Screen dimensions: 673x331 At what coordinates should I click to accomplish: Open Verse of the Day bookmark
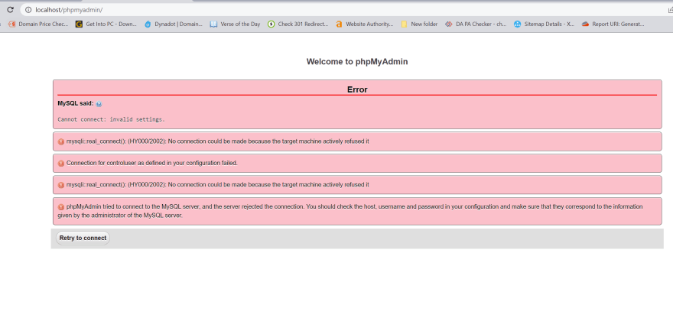[236, 24]
